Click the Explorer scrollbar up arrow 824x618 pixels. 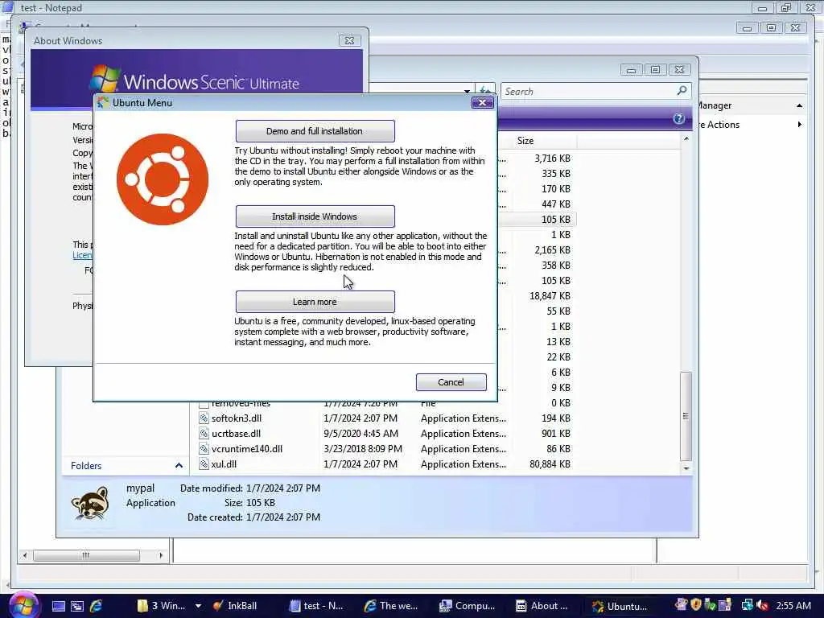pos(686,139)
